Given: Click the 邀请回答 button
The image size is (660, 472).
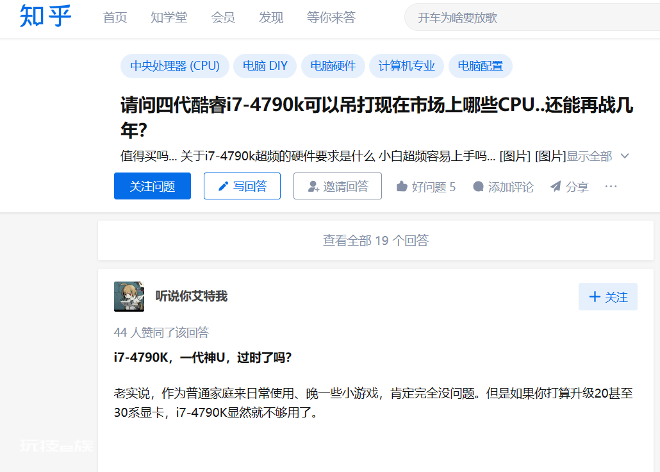Looking at the screenshot, I should (338, 186).
